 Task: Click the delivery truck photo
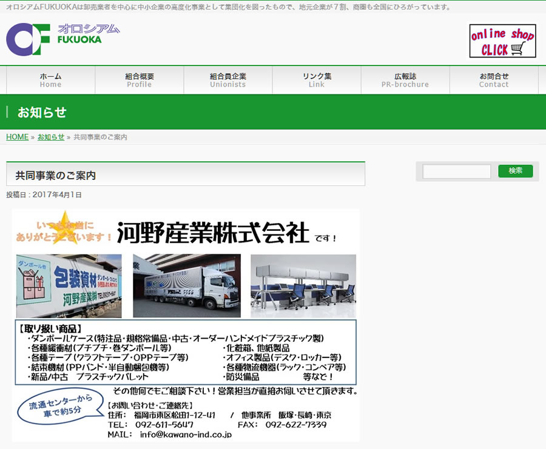tap(187, 286)
